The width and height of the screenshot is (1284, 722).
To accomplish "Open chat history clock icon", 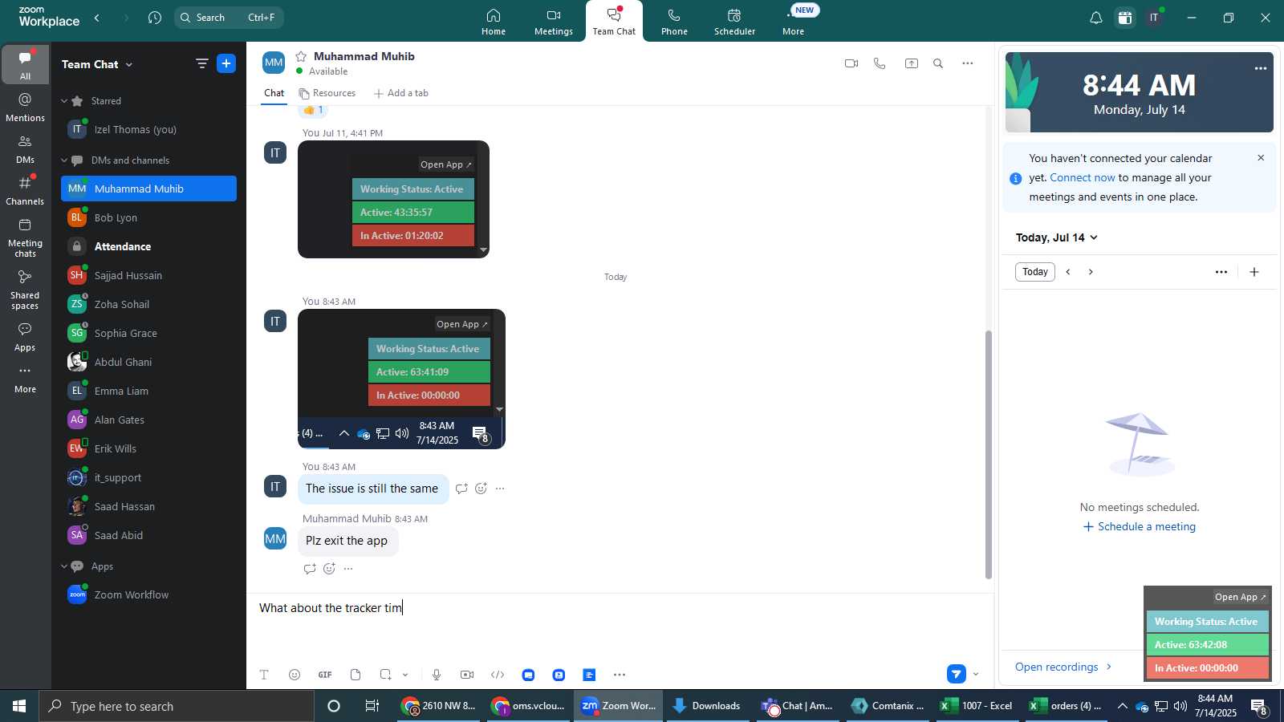I will 155,17.
